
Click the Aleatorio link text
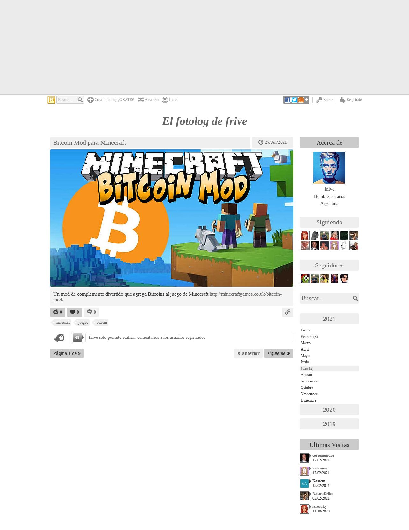tap(152, 100)
